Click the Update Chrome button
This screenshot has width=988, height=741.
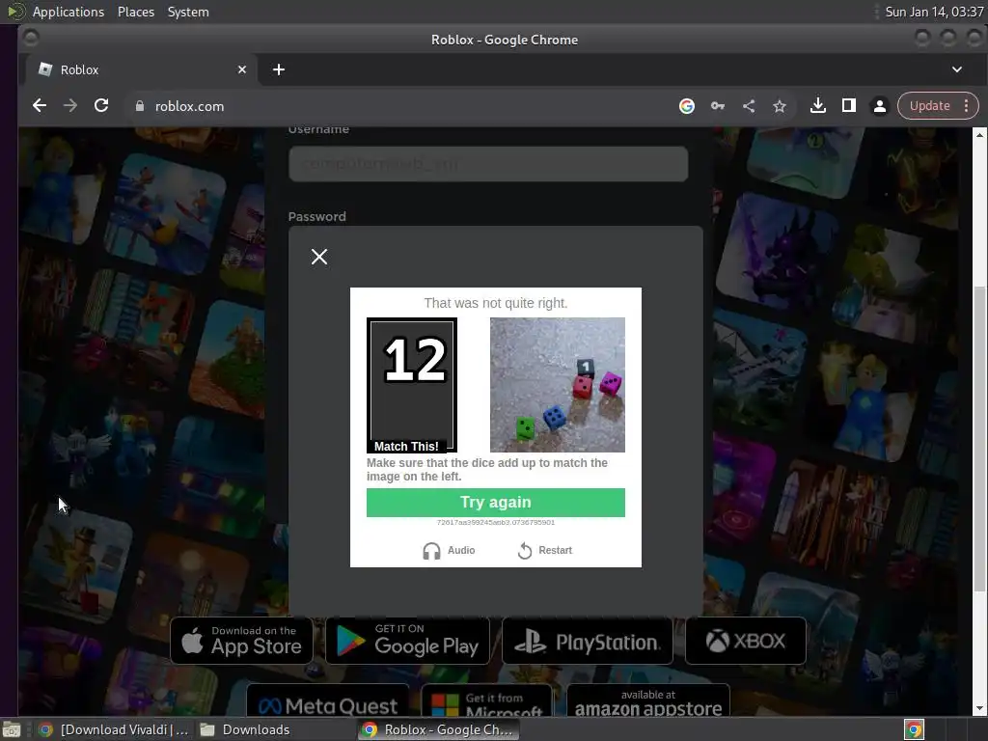(929, 106)
